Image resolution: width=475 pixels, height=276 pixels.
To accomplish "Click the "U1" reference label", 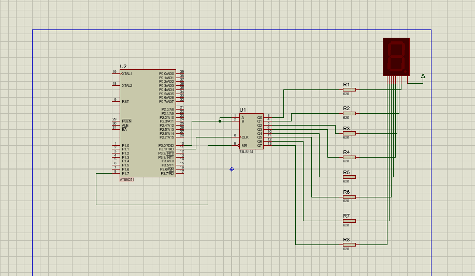I will pos(242,110).
